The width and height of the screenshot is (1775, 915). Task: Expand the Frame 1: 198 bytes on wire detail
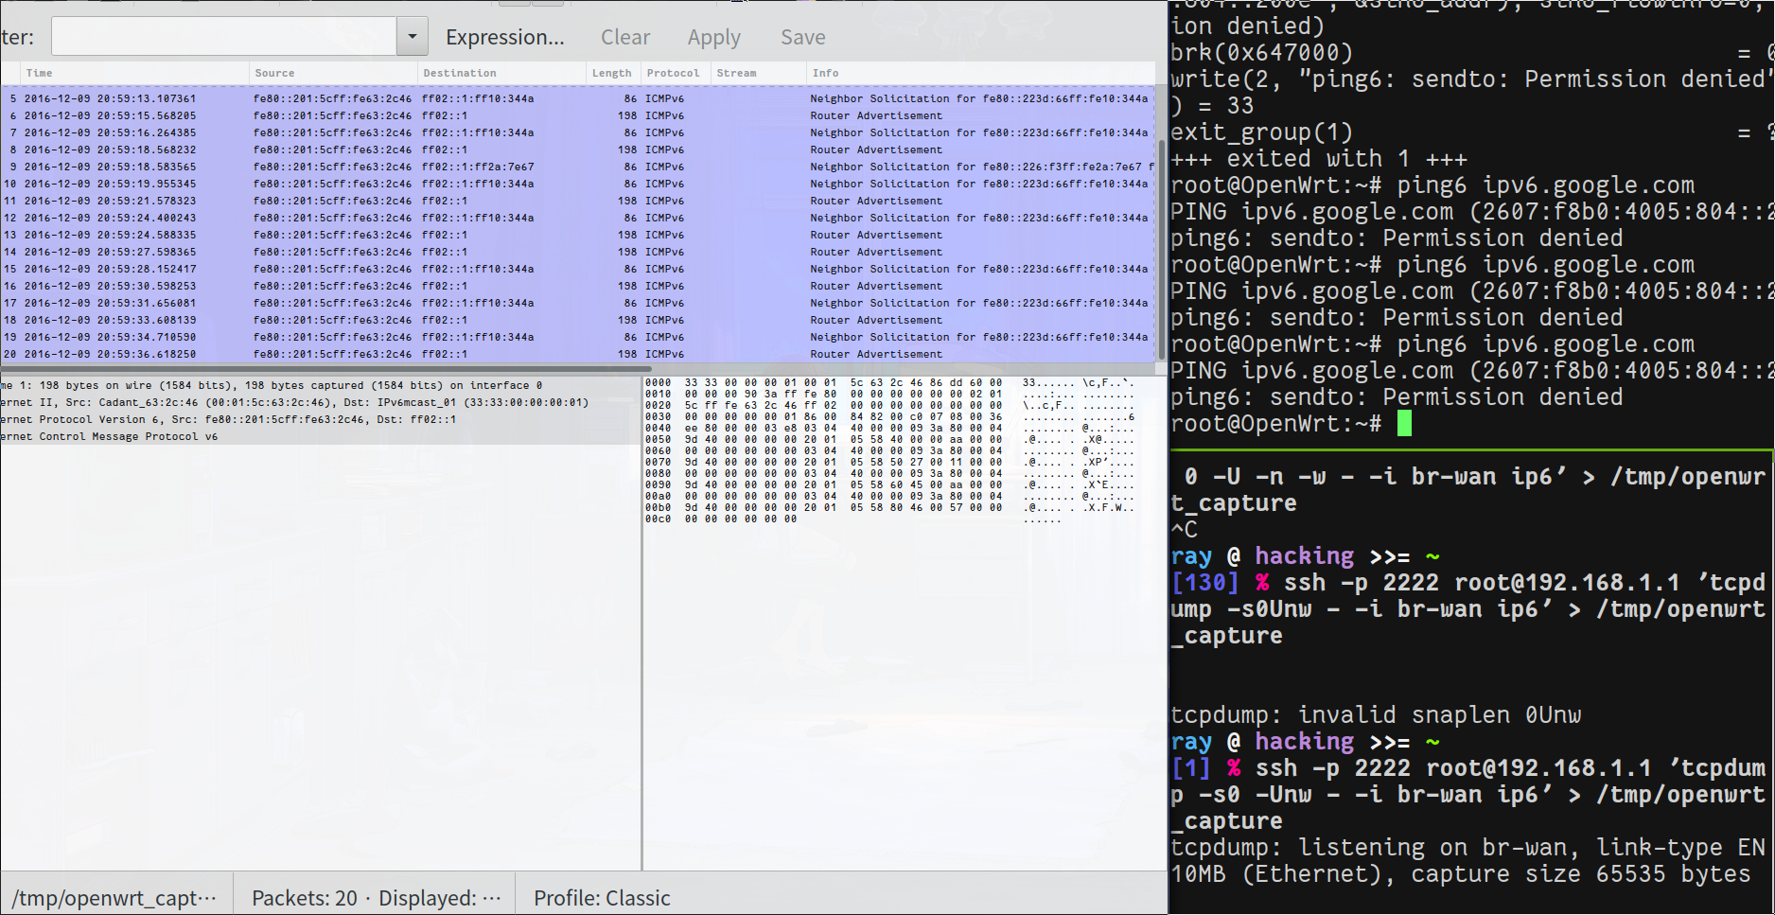pos(321,385)
